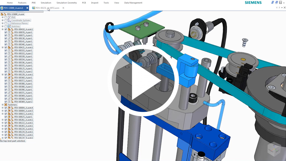Open the document tab list dropdown arrow
286x161 pixels.
282,8
